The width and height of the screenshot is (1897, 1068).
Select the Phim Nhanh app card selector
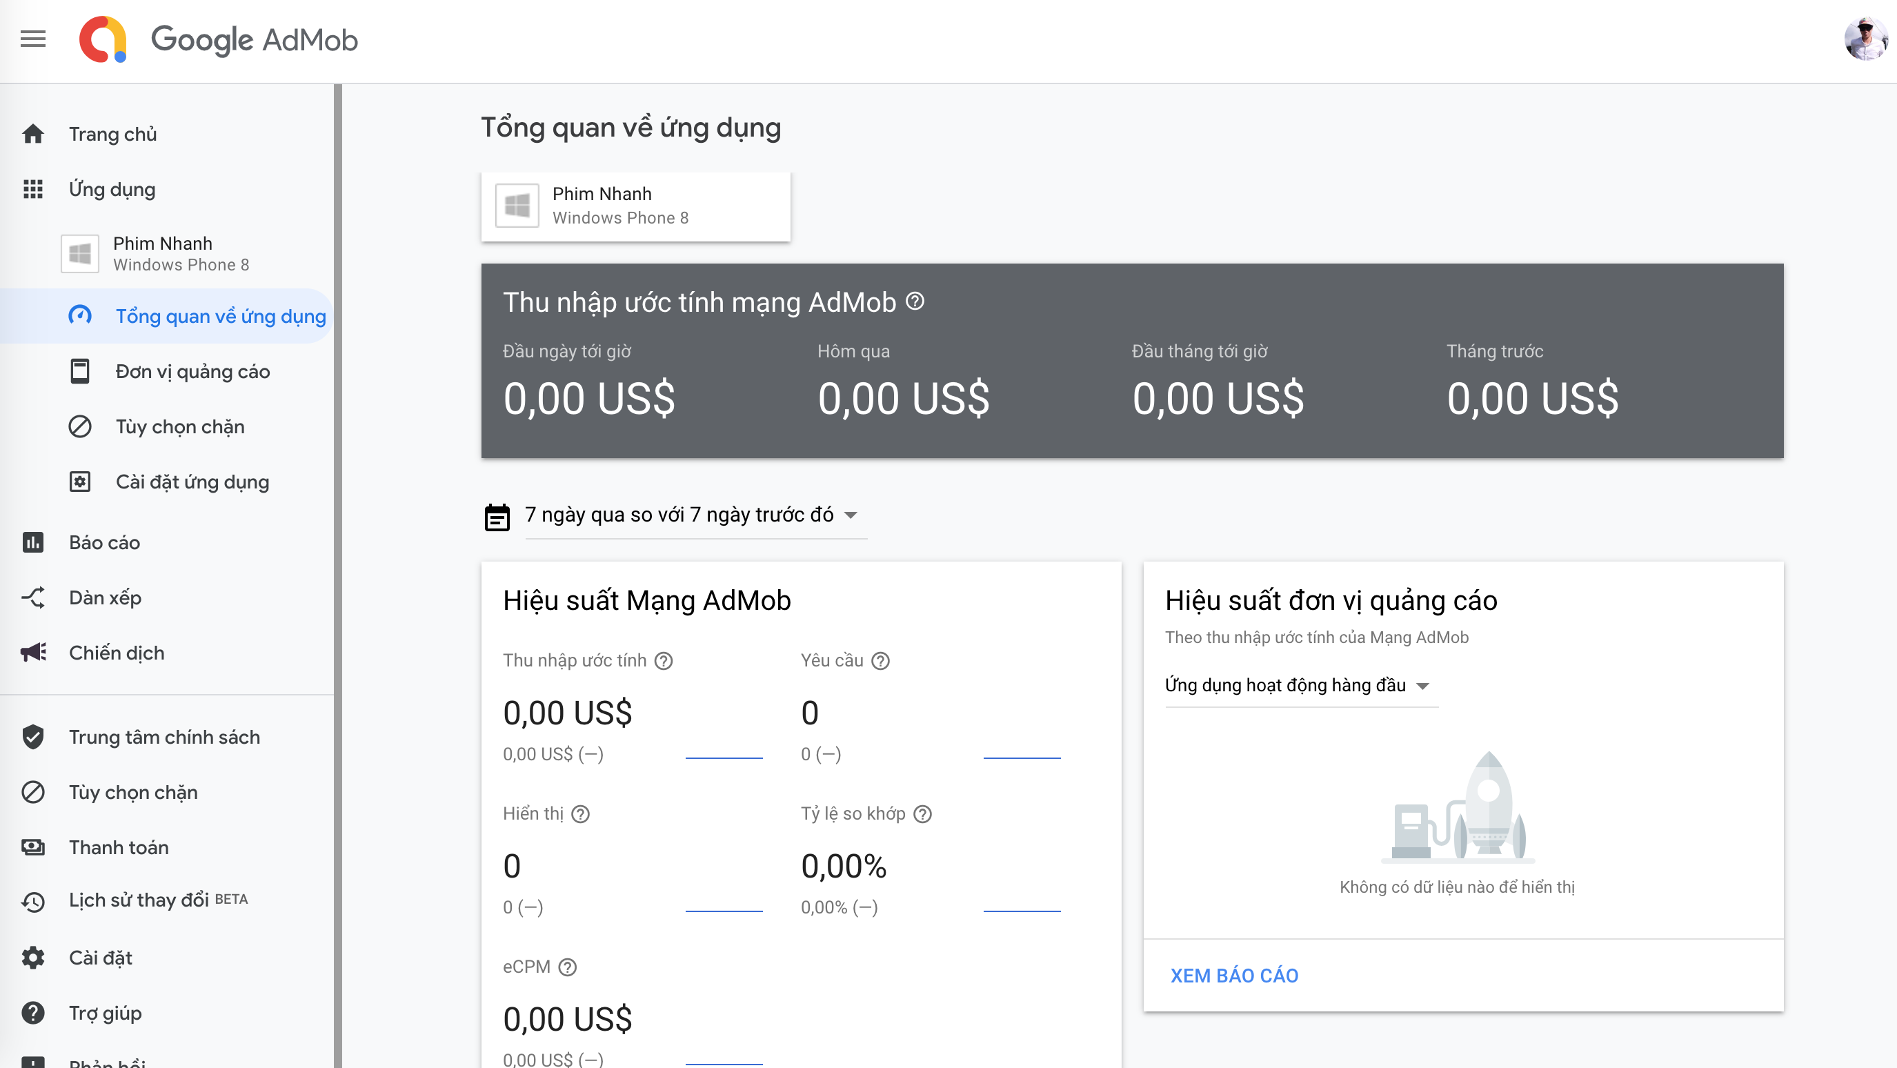click(635, 206)
